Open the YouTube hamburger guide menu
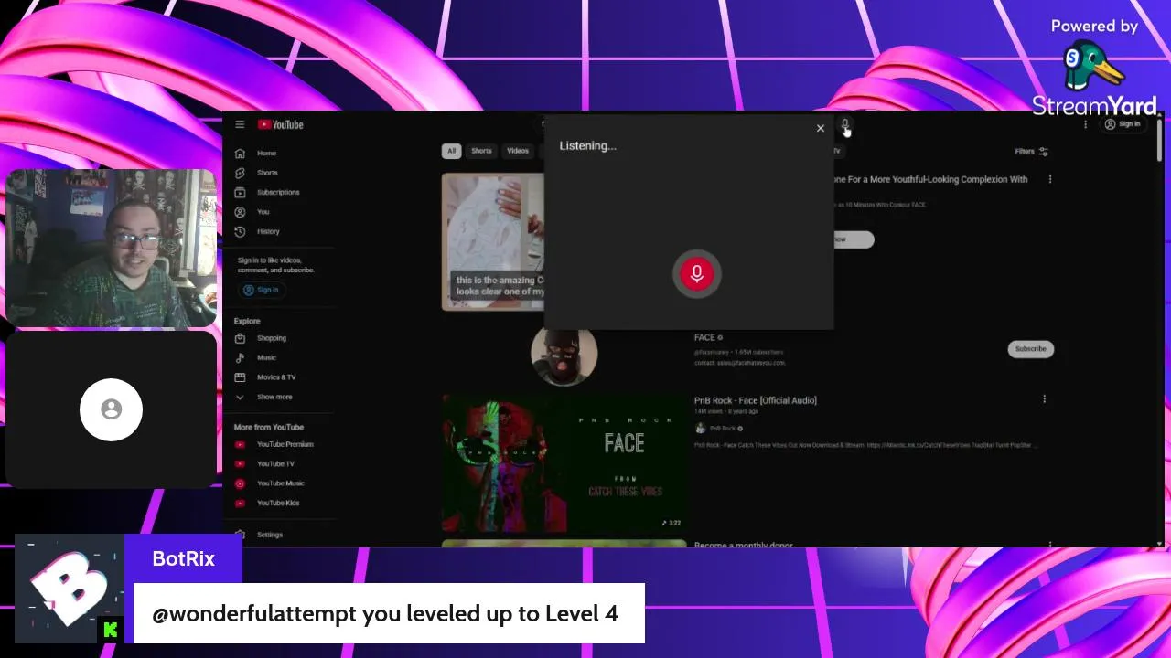 pos(240,124)
